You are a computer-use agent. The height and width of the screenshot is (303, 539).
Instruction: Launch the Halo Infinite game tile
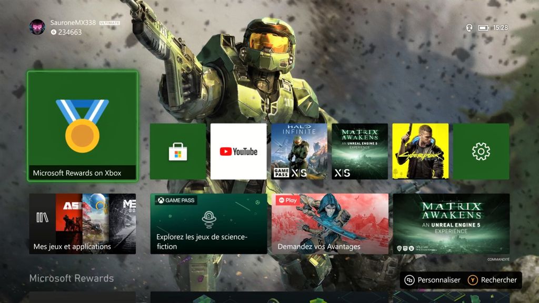299,151
